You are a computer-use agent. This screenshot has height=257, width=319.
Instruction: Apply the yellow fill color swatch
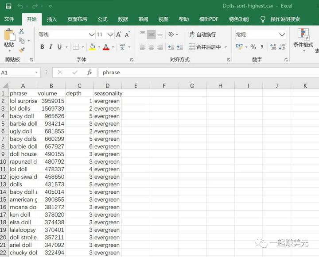point(92,47)
